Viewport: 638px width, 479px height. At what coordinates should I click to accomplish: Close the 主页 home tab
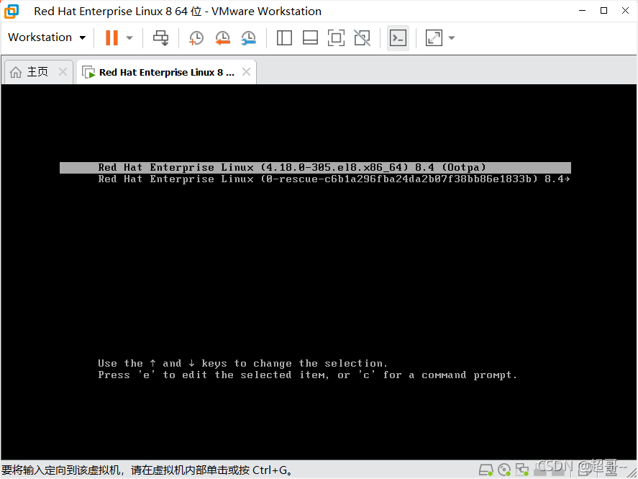[63, 72]
